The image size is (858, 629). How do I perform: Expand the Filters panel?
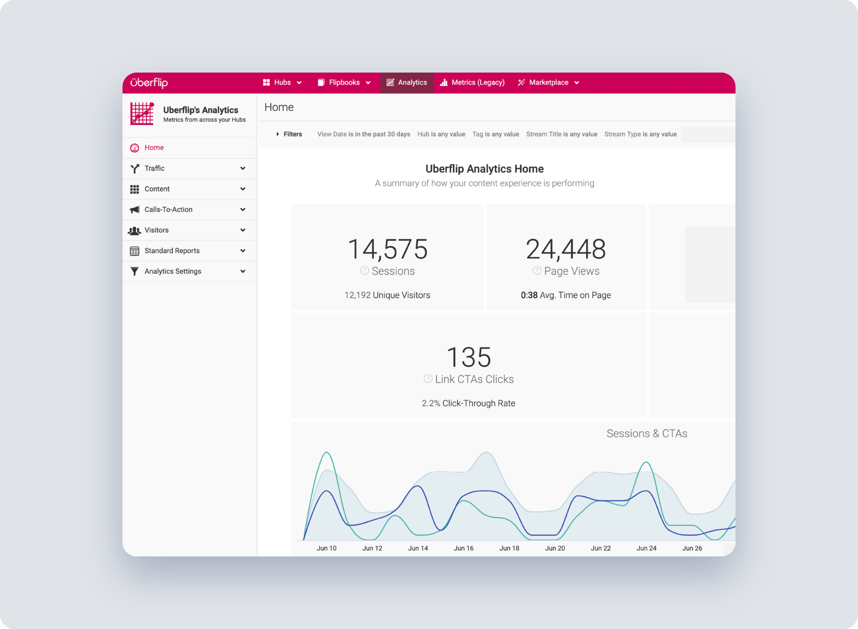(x=289, y=134)
